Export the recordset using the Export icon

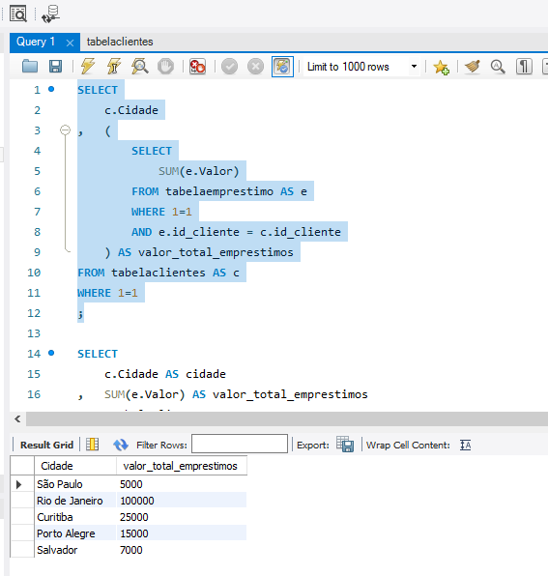click(345, 445)
